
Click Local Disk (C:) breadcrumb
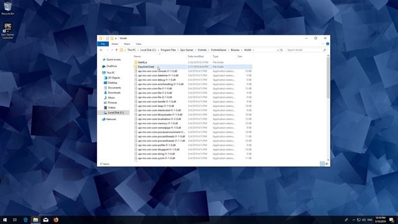148,50
